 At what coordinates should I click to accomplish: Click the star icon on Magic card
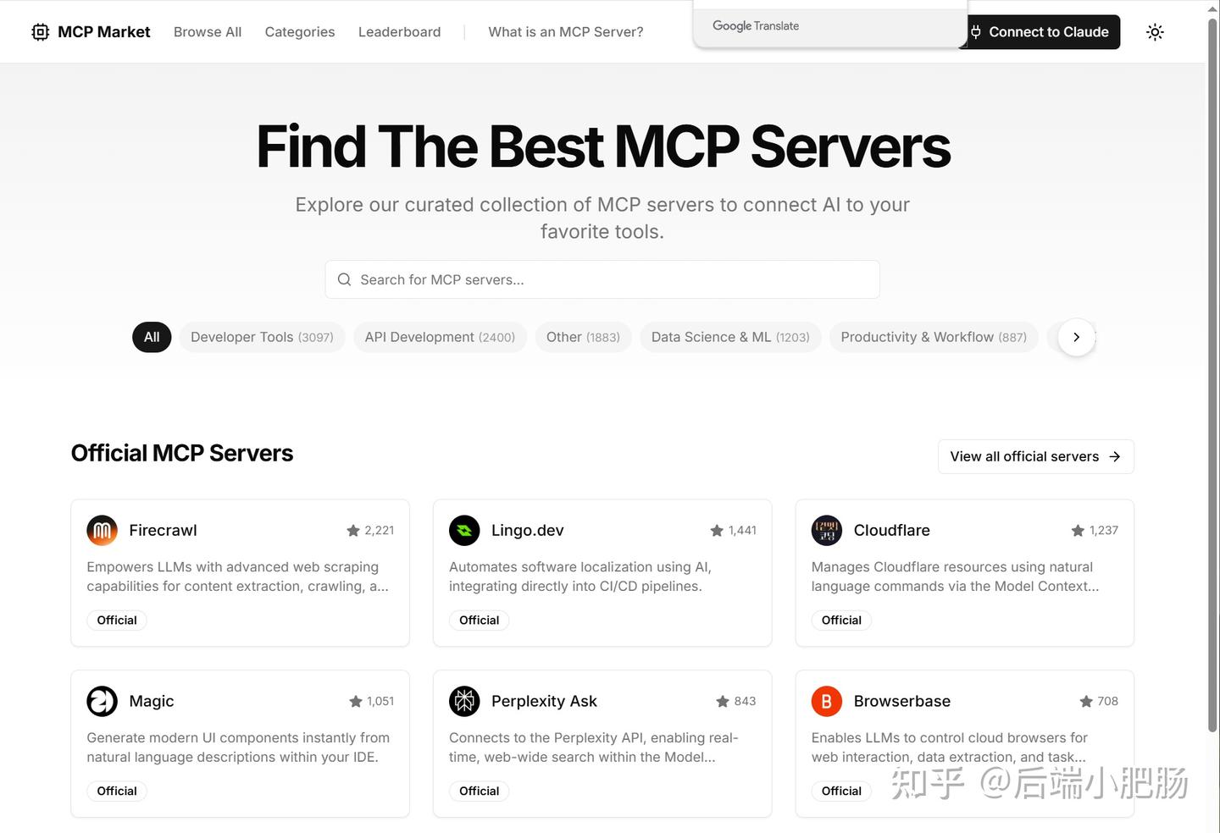click(356, 702)
